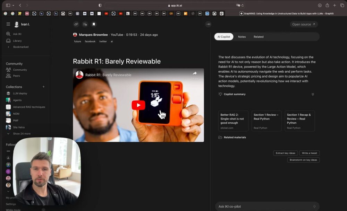This screenshot has width=347, height=211.
Task: Switch to the Related tab
Action: [x=259, y=37]
